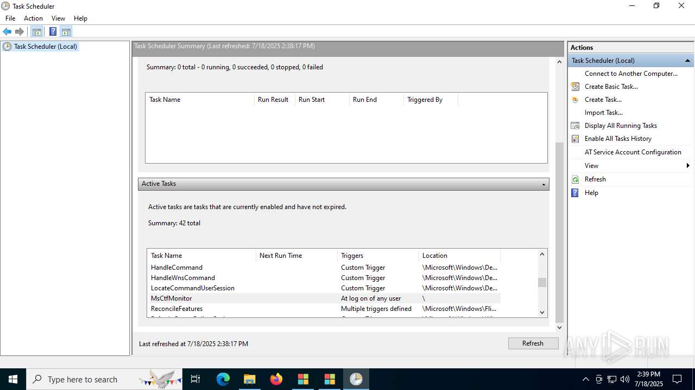
Task: Click the summary pane vertical scrollbar thumb
Action: [560, 232]
